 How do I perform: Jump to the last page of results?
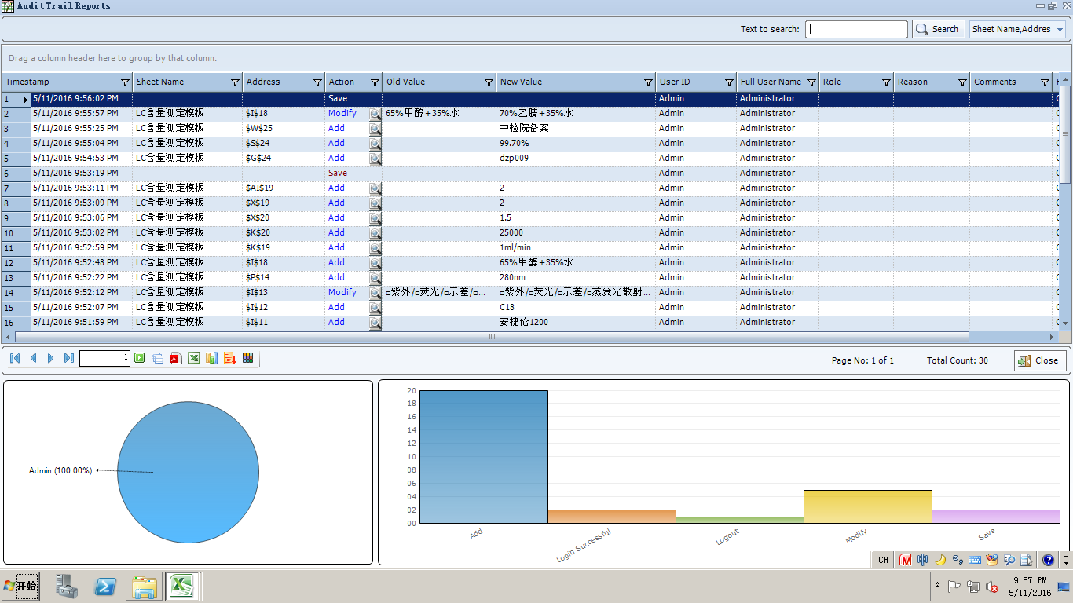click(69, 358)
